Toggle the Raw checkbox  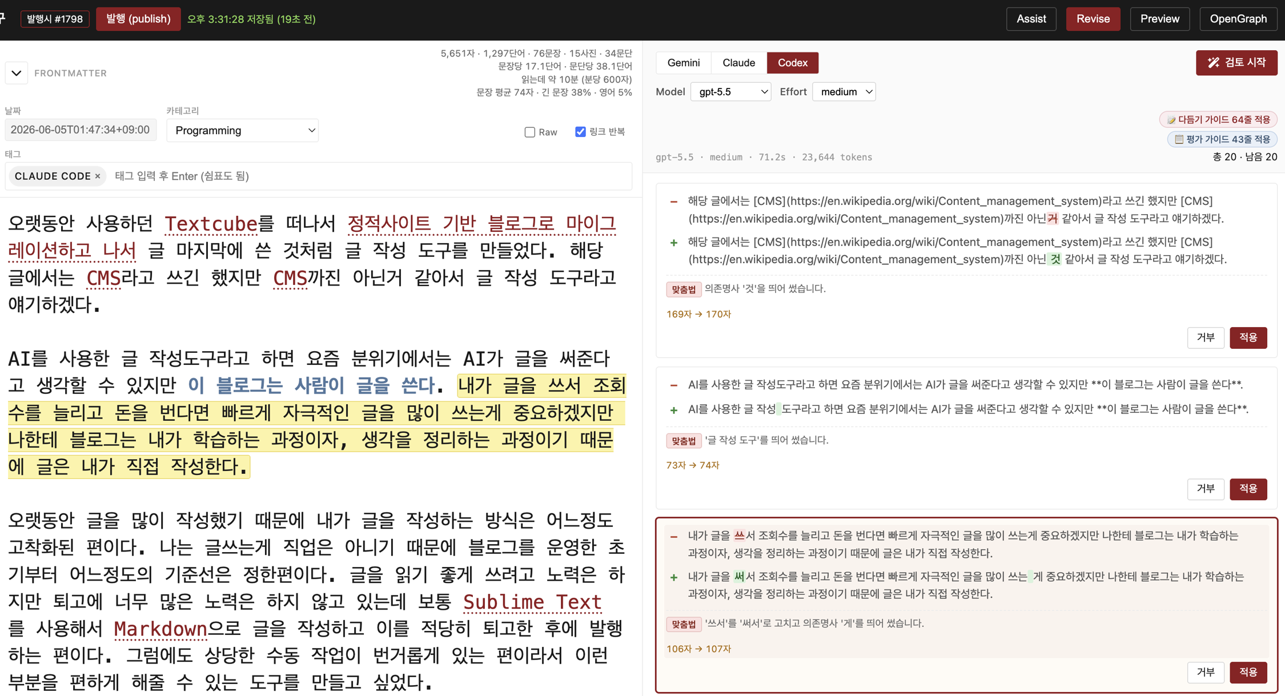tap(530, 132)
